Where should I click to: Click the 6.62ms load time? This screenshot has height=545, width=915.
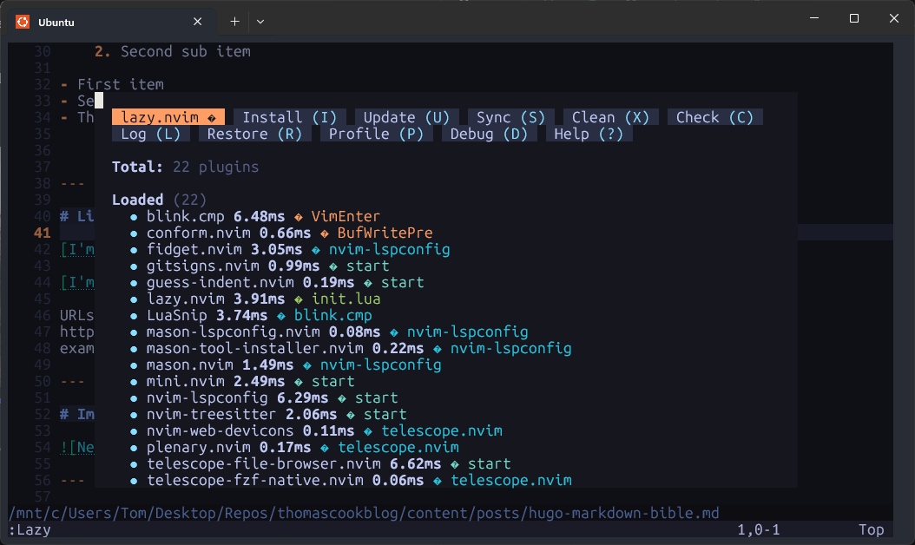tap(416, 464)
